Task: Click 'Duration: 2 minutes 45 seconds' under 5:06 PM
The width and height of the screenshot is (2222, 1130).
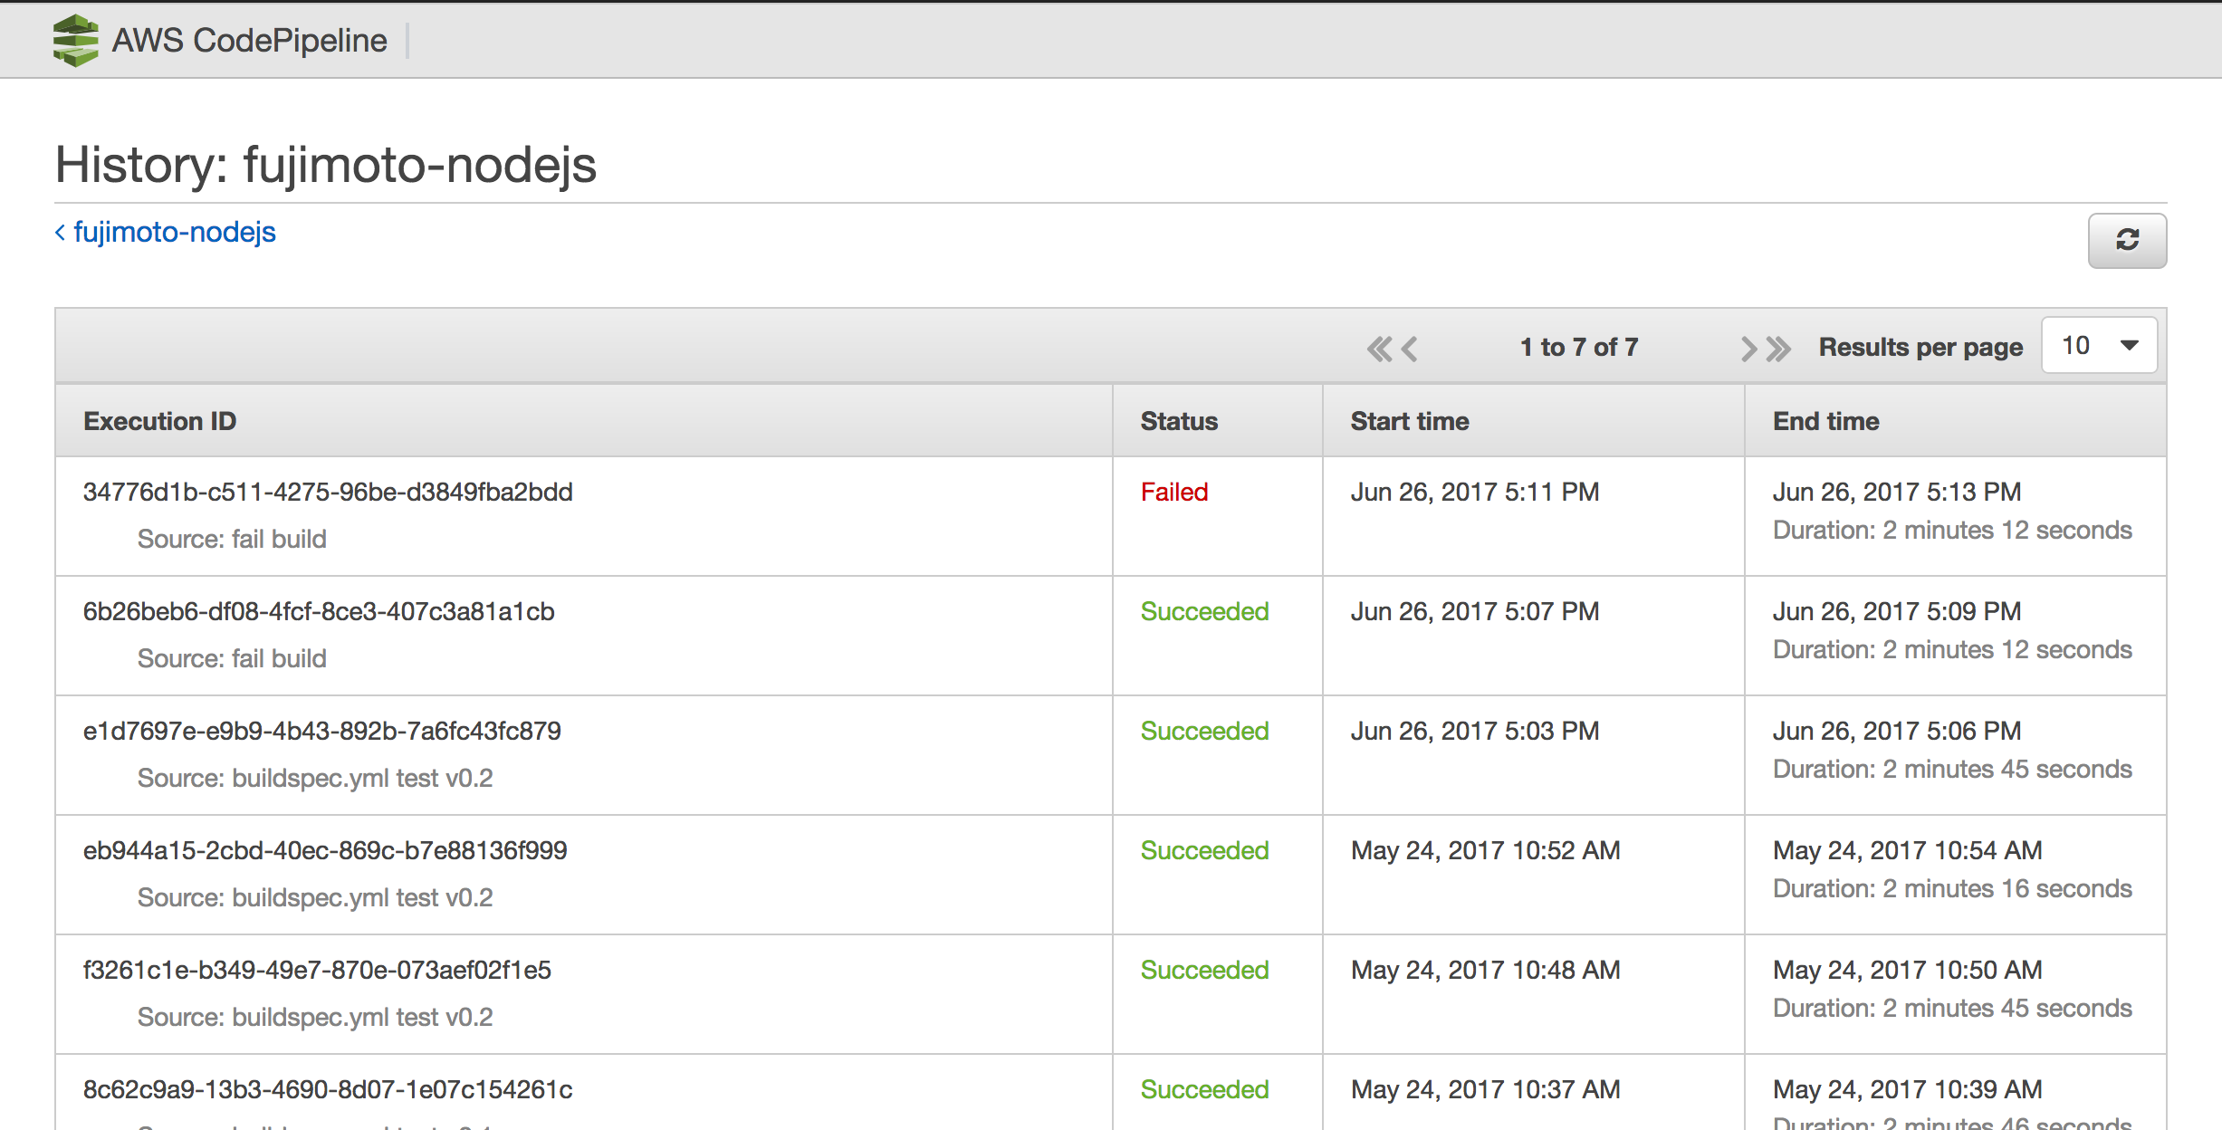Action: coord(1952,769)
